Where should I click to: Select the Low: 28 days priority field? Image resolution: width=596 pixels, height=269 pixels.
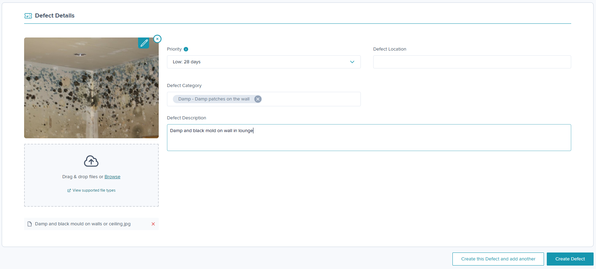(x=264, y=62)
